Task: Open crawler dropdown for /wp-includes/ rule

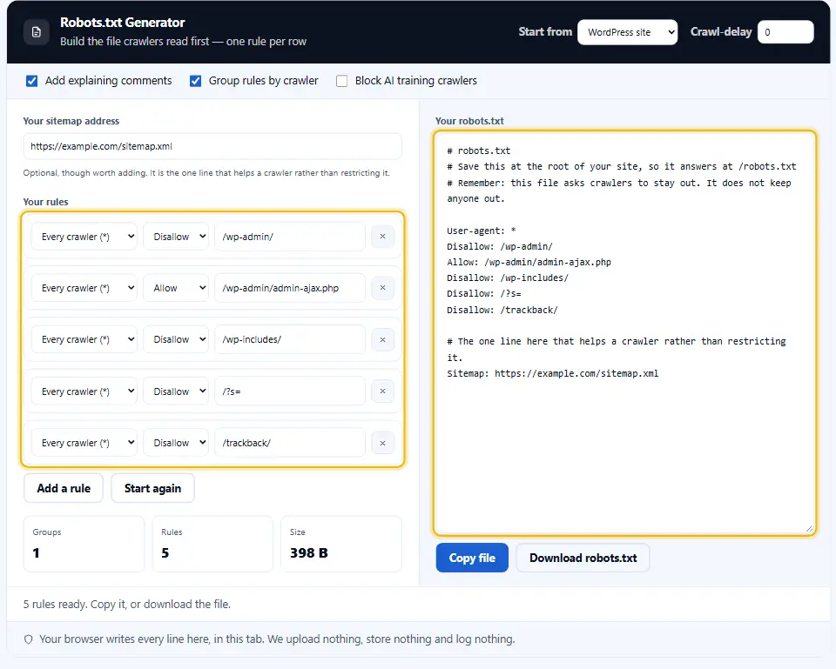Action: pyautogui.click(x=84, y=339)
